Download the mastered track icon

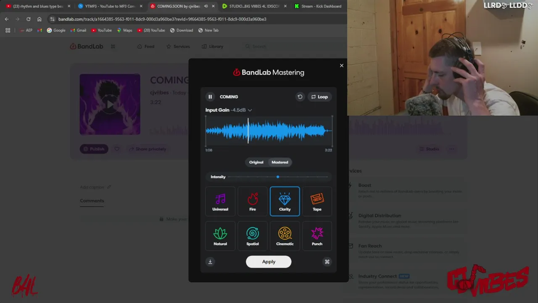[x=210, y=262]
